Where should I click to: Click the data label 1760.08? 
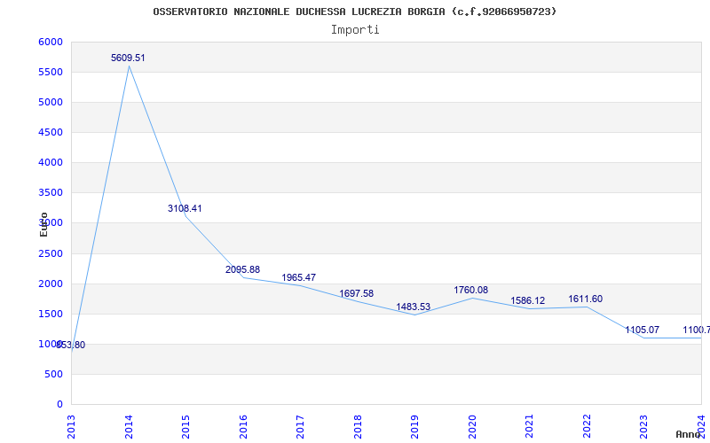[x=471, y=290]
